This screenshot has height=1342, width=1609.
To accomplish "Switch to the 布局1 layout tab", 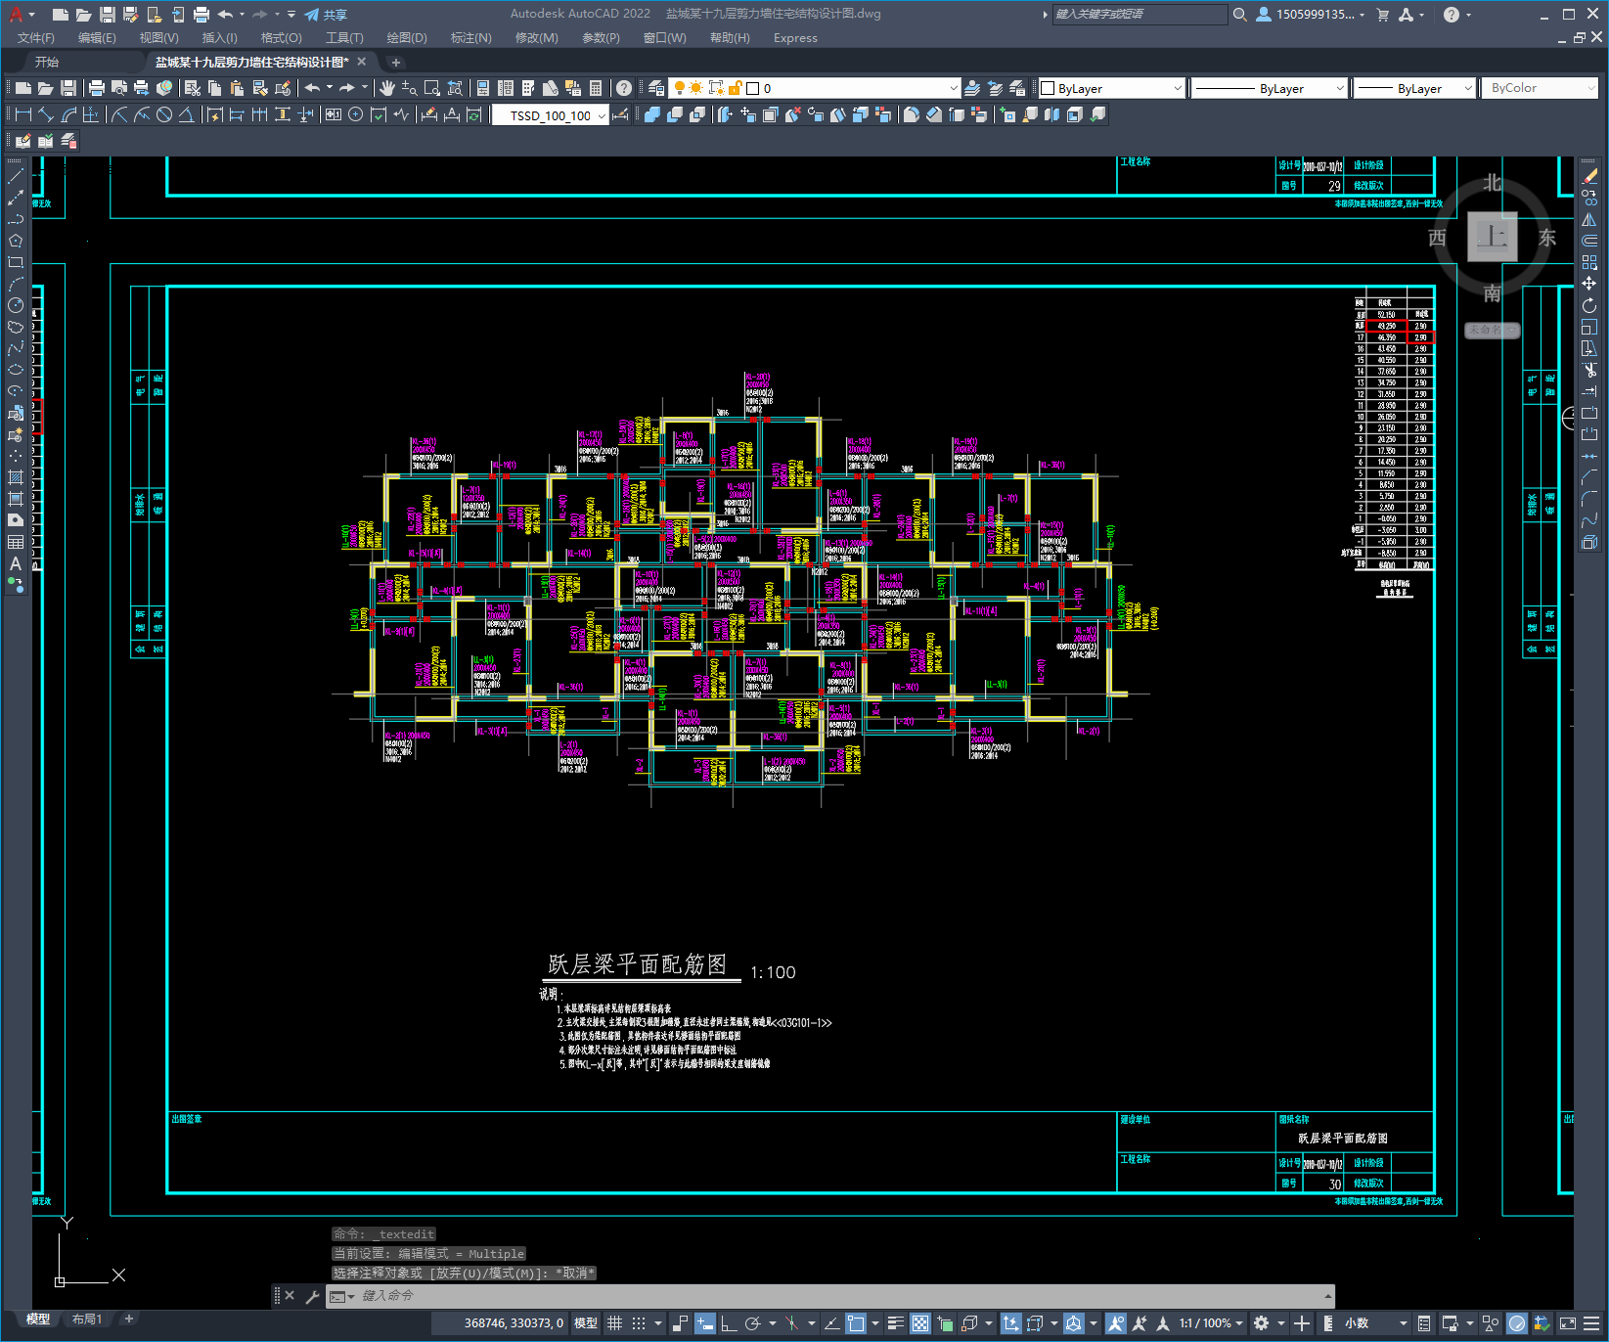I will [87, 1320].
